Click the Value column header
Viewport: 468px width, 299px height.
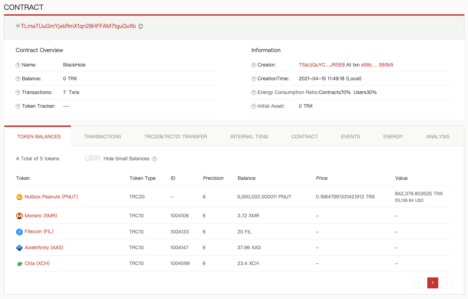(401, 178)
